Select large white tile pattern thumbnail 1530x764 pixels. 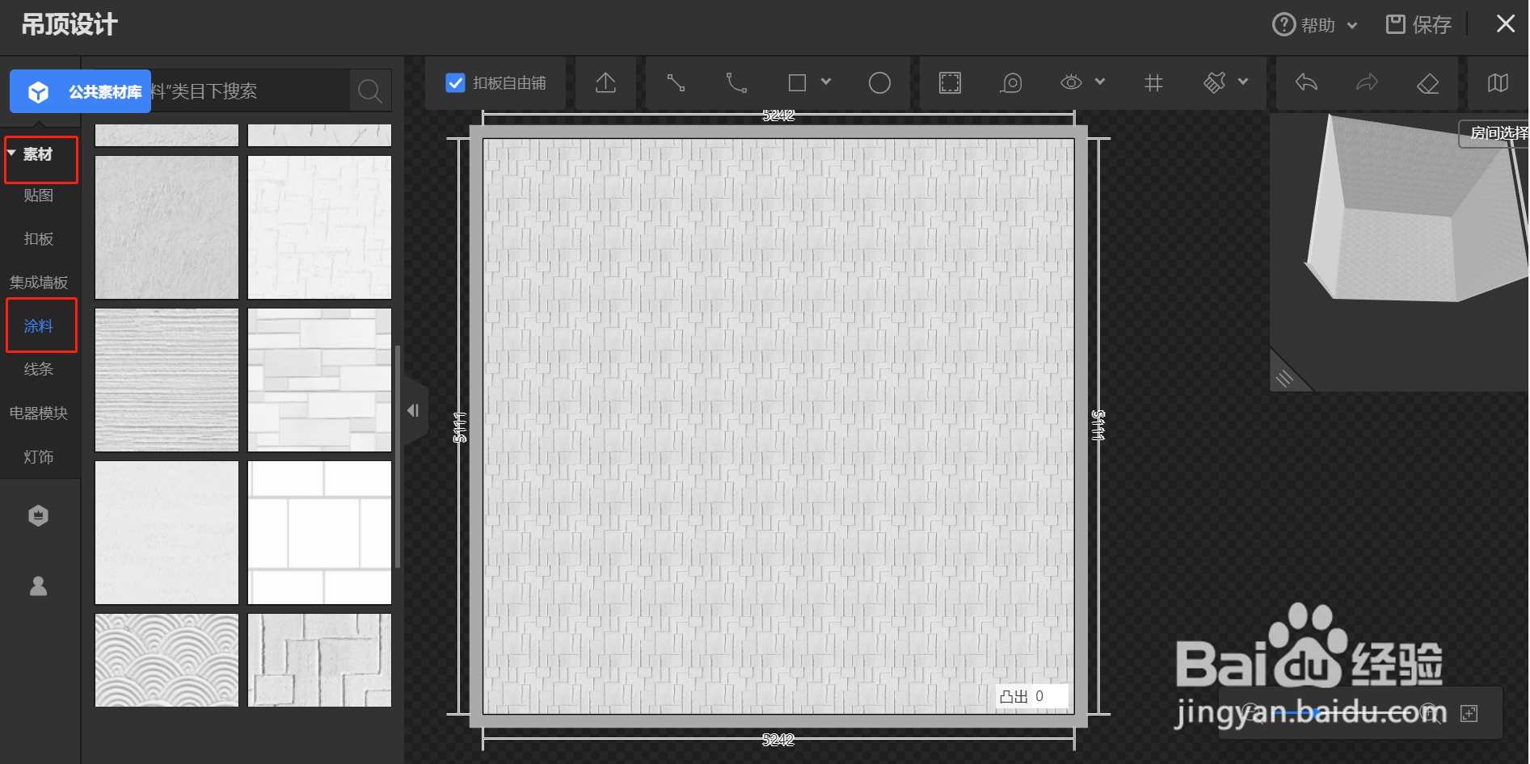(x=319, y=532)
